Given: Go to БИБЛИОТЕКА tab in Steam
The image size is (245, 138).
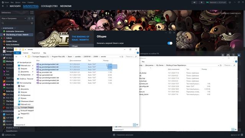Looking at the screenshot, I should click(x=31, y=6).
